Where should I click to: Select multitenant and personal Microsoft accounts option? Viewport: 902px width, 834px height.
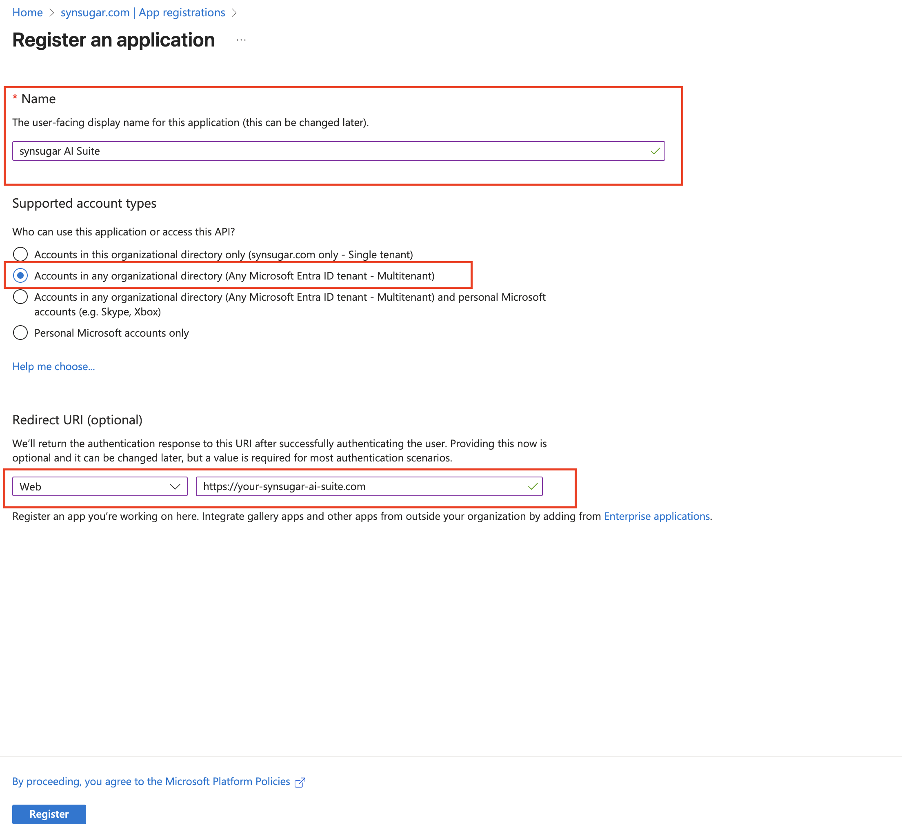20,297
